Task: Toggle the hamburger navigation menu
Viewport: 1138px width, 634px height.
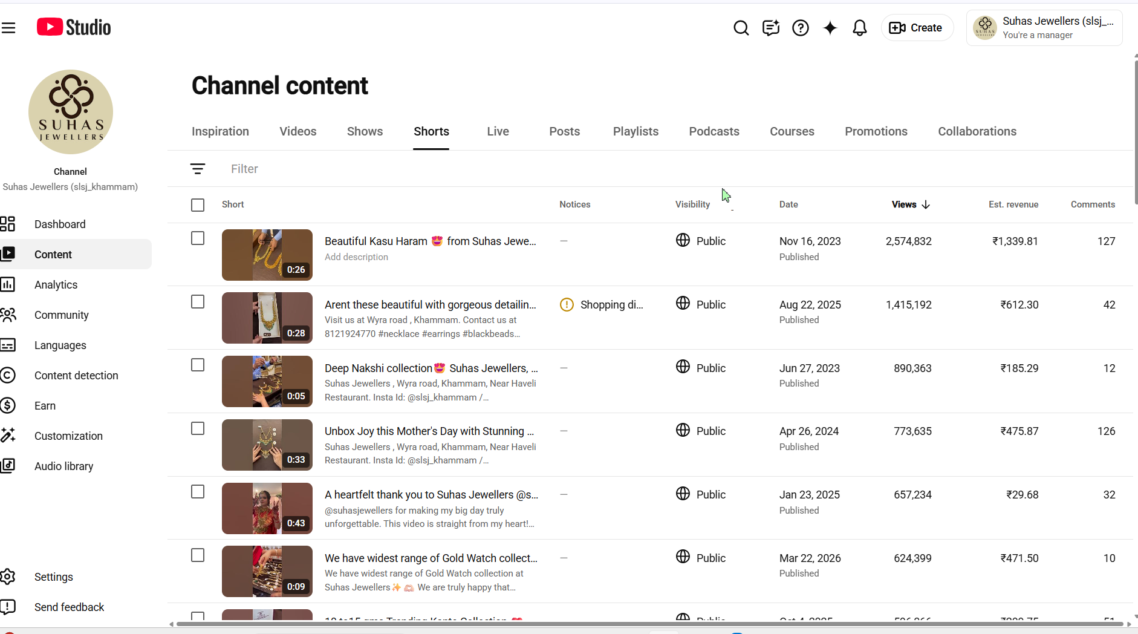Action: pyautogui.click(x=8, y=28)
